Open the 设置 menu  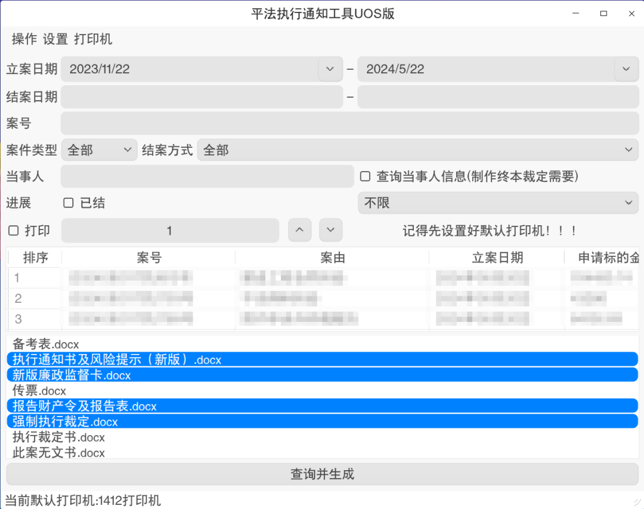point(55,39)
